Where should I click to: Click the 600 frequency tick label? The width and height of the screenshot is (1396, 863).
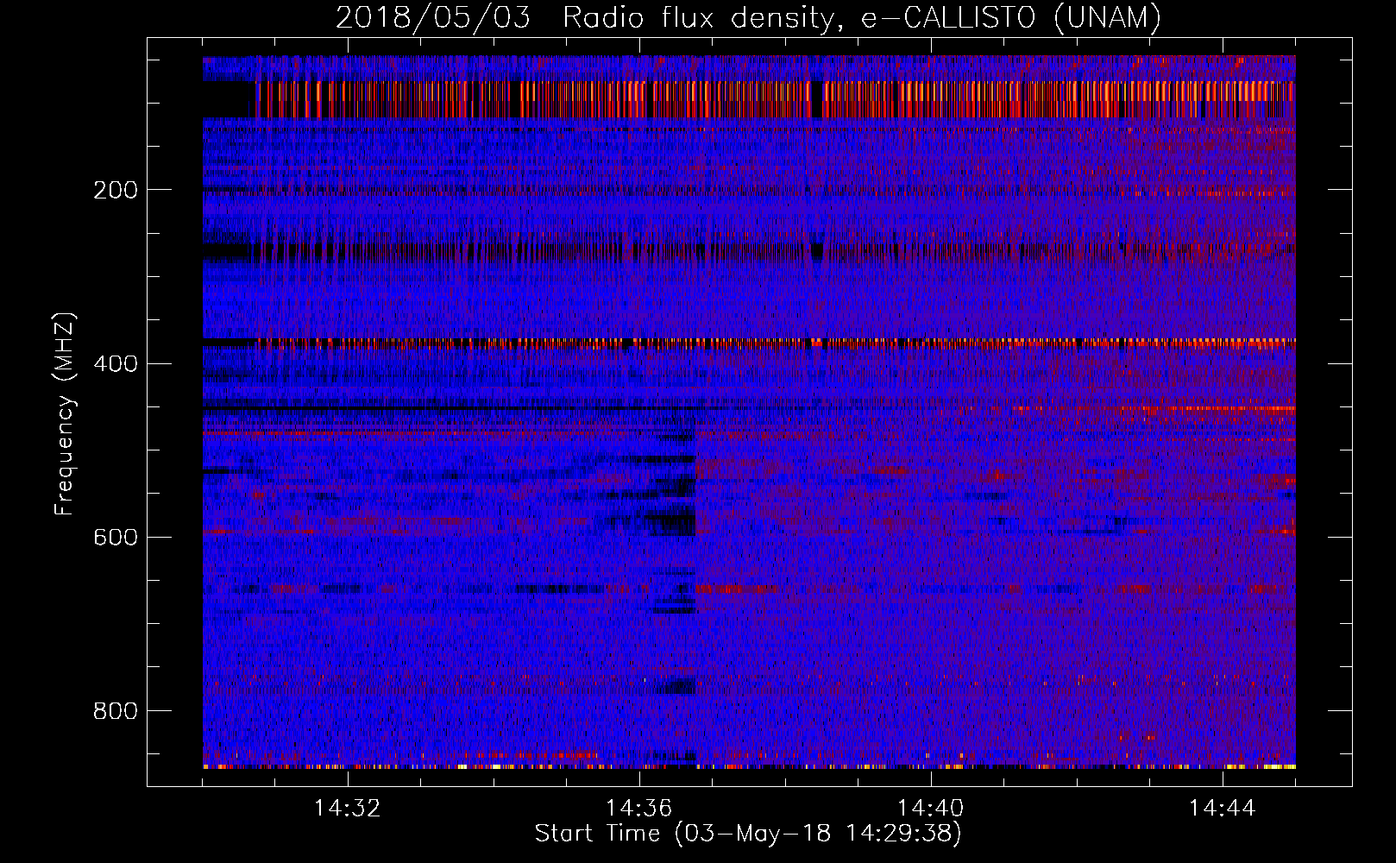click(x=116, y=537)
